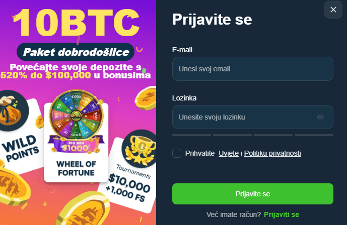The image size is (347, 225).
Task: Click the password strength indicator bar
Action: 253,135
